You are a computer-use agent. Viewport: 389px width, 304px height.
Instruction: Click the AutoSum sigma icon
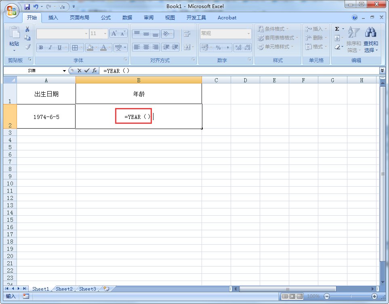[x=337, y=29]
